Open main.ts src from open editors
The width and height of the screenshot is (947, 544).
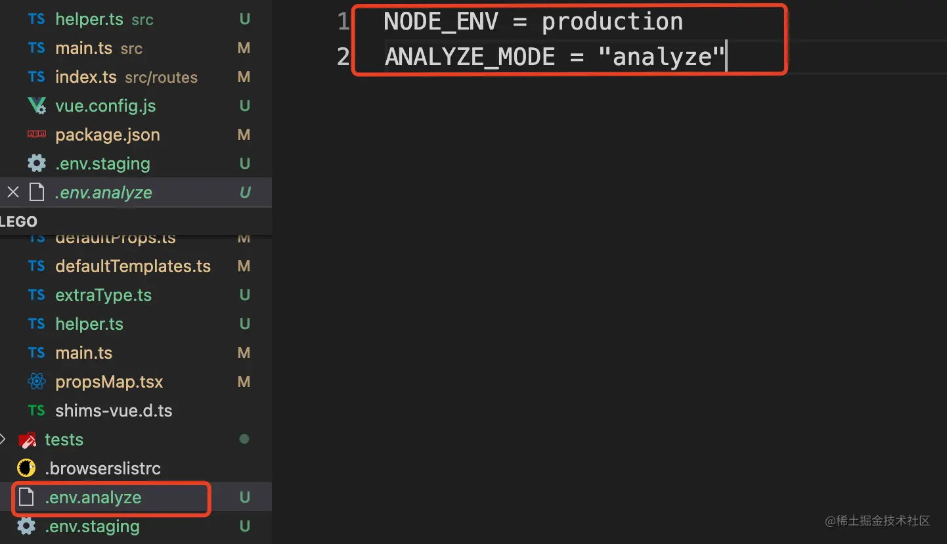136,48
